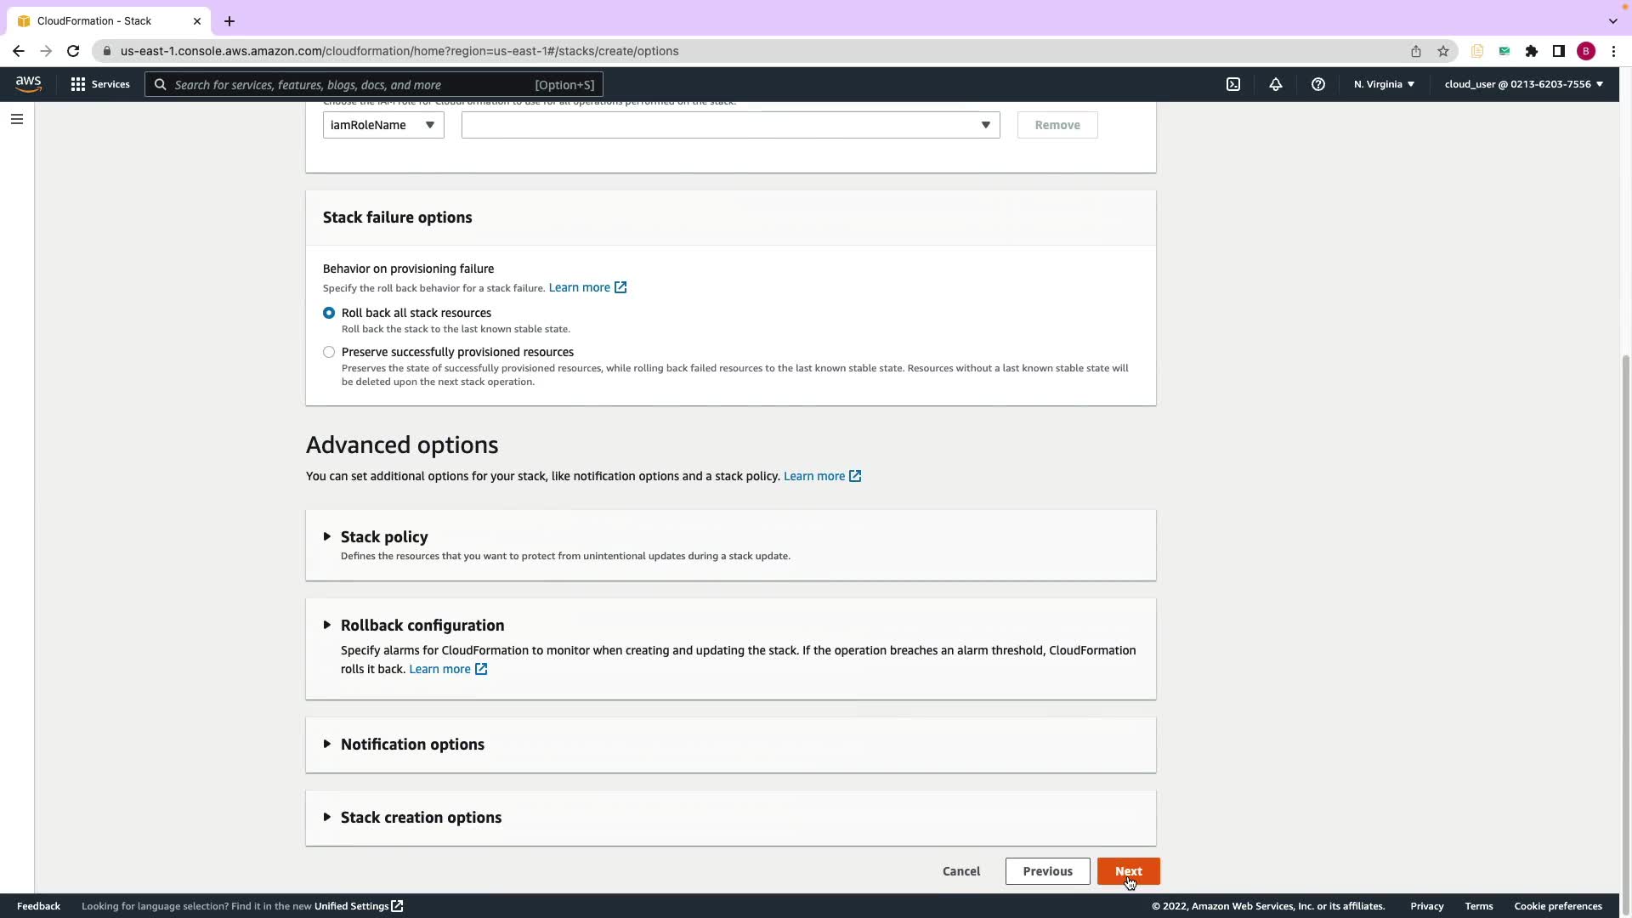
Task: Click the AWS logo home icon
Action: point(28,84)
